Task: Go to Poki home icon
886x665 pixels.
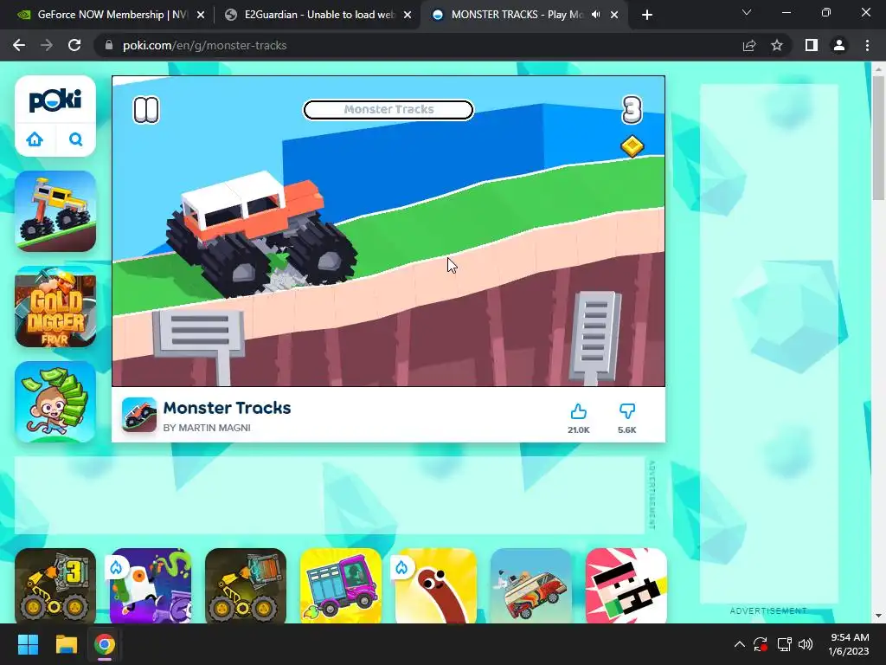Action: 35,139
